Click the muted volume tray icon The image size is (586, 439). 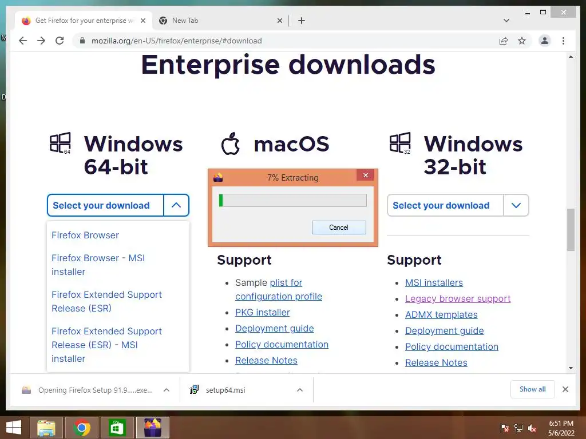tap(532, 428)
